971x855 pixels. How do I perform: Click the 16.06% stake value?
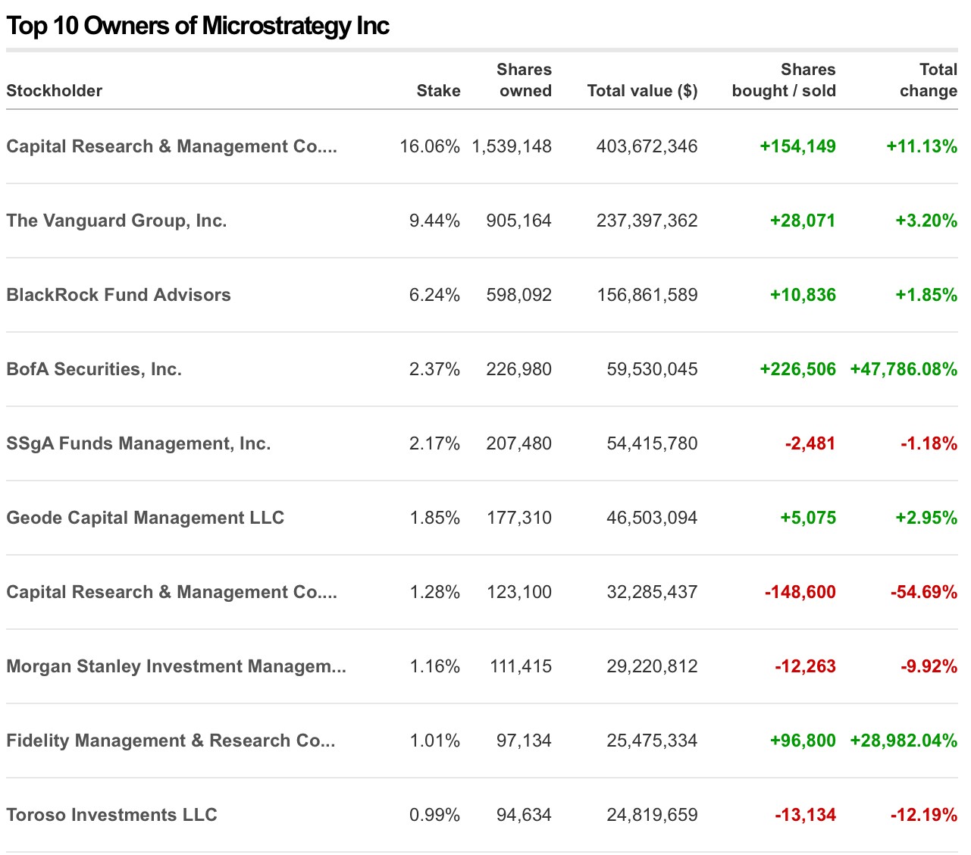coord(429,146)
